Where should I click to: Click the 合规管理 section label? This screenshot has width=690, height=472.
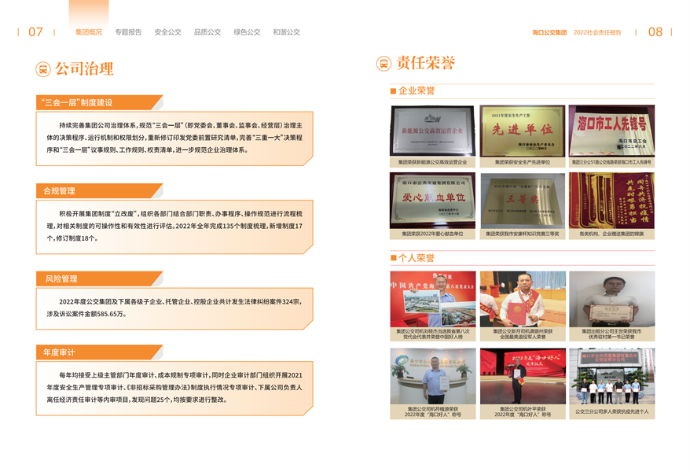(x=60, y=190)
